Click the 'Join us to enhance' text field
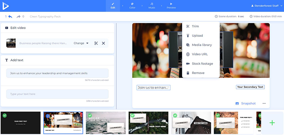The height and width of the screenshot is (135, 284). tap(58, 73)
